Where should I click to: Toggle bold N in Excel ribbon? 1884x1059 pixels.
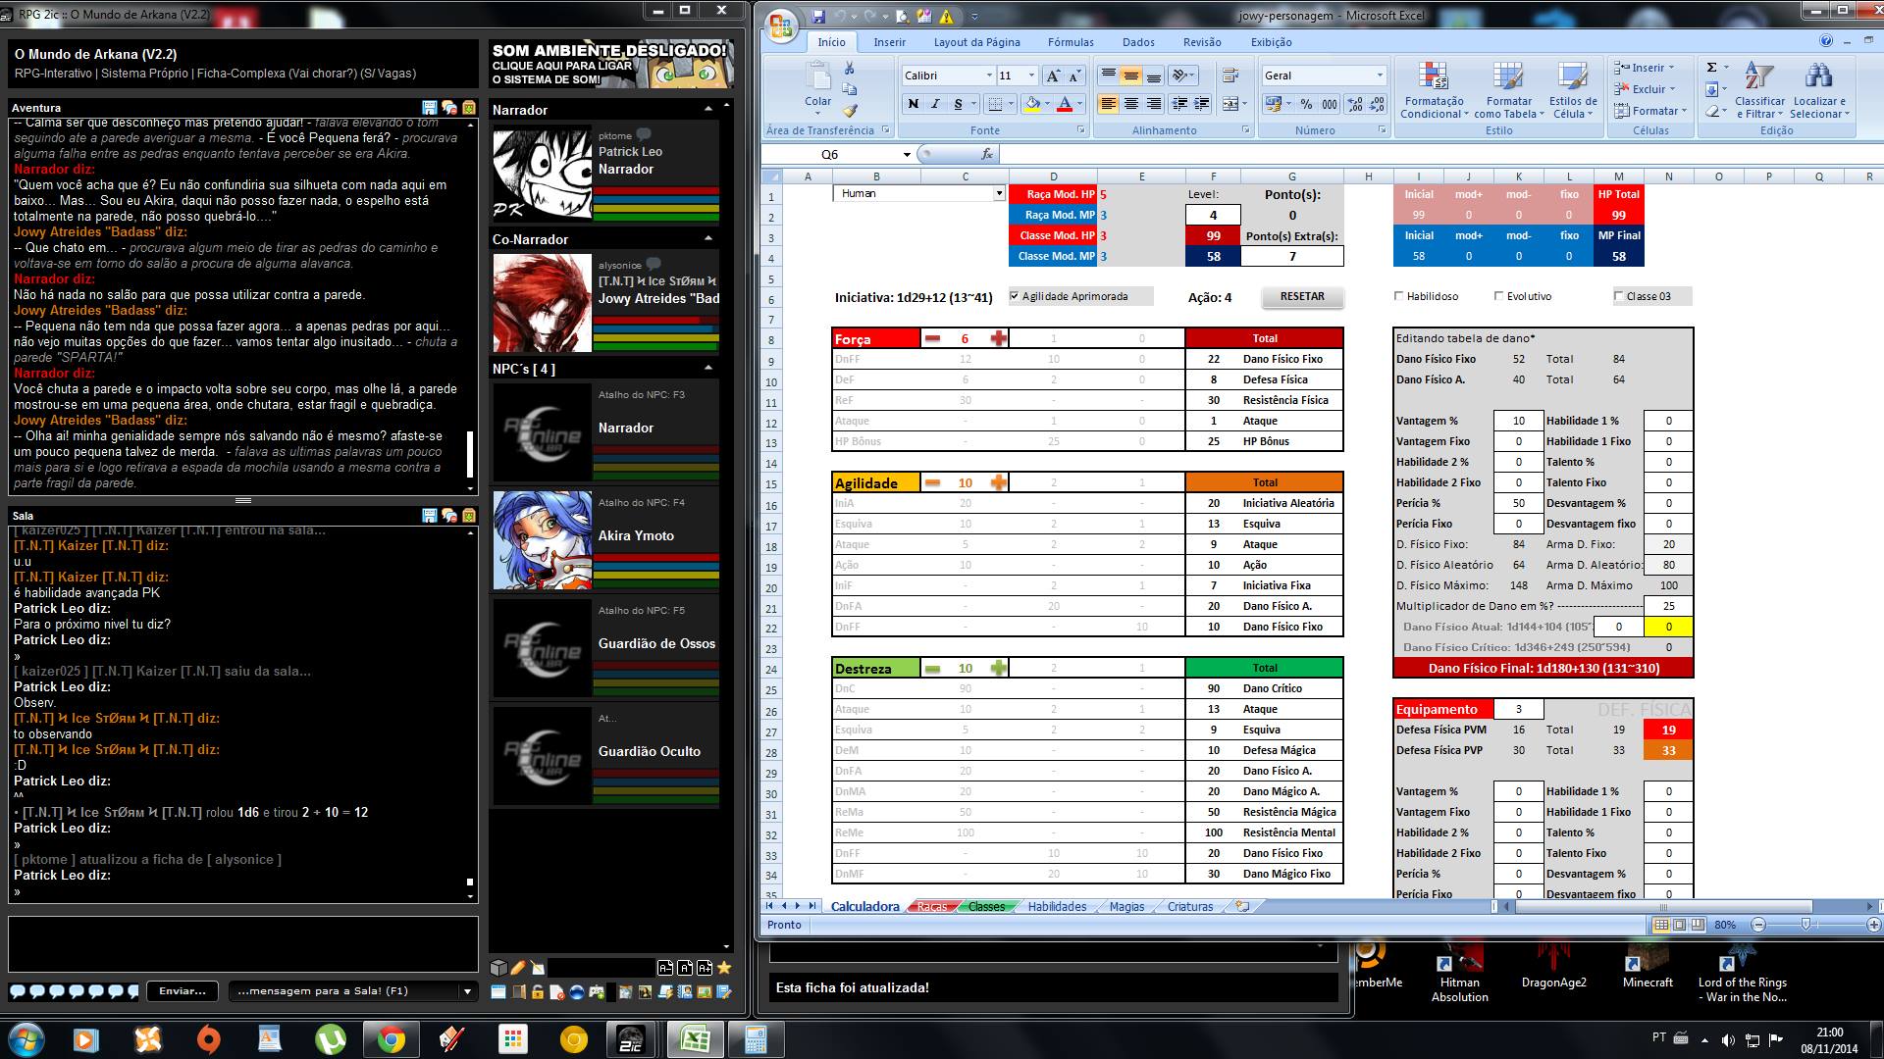coord(914,104)
